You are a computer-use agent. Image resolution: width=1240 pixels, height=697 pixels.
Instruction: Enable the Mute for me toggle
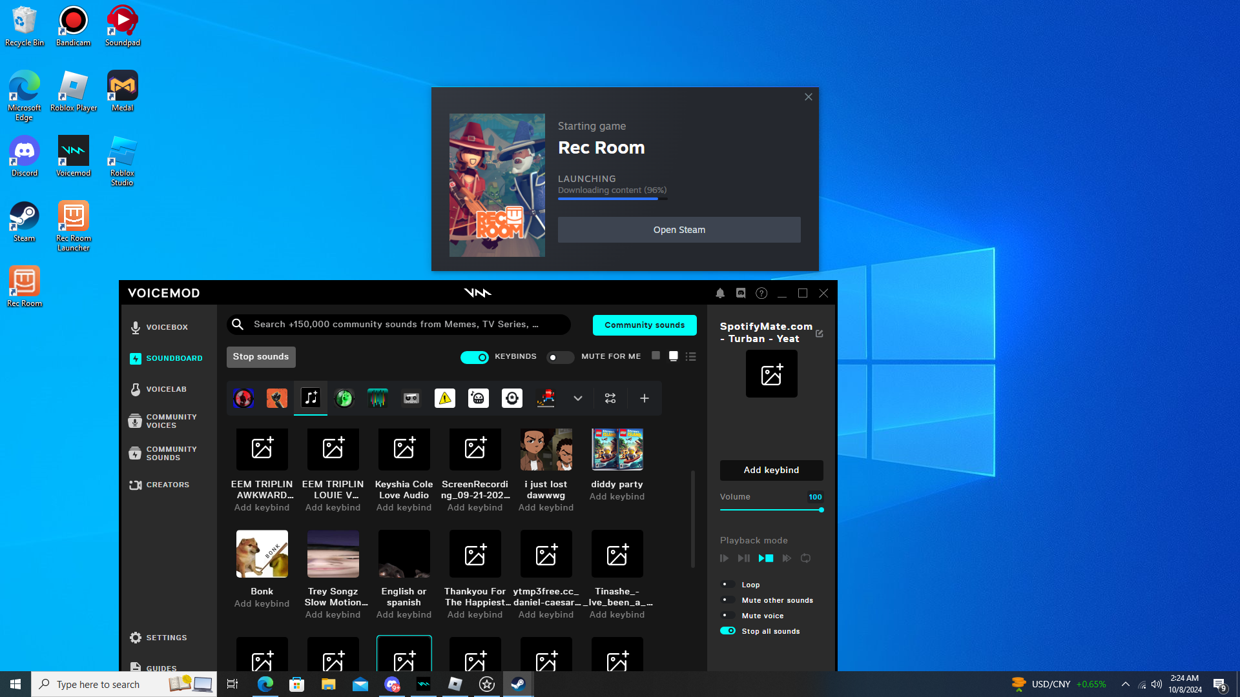pos(559,357)
